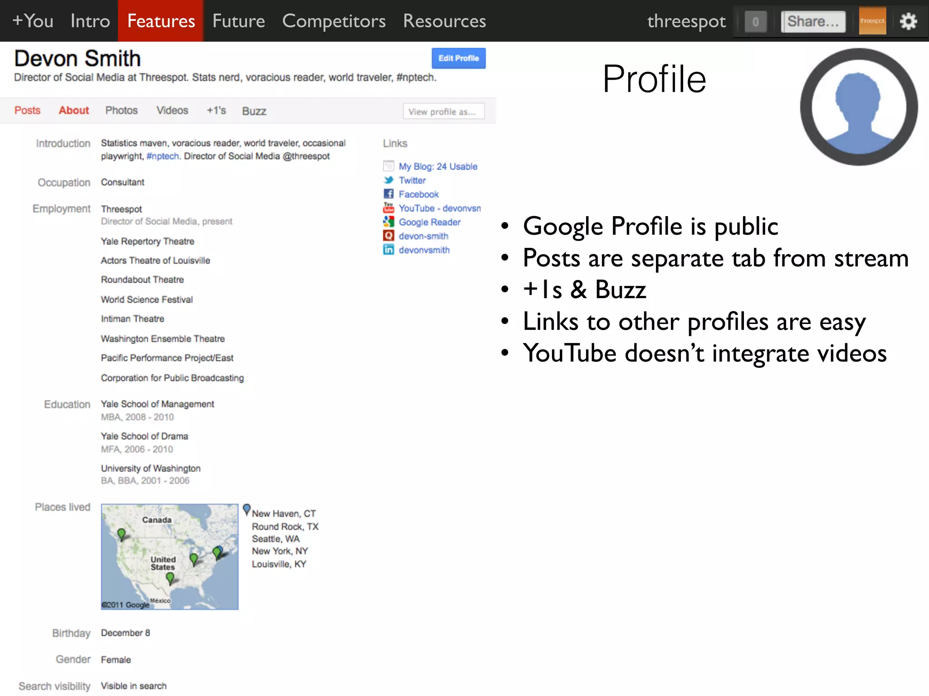Switch to the +1's tab

(216, 111)
